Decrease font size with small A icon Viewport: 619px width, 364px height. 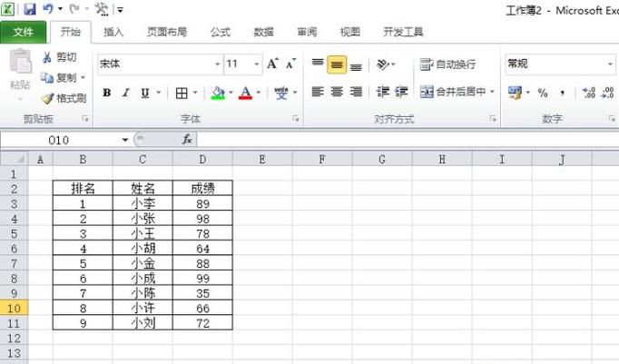pyautogui.click(x=291, y=64)
